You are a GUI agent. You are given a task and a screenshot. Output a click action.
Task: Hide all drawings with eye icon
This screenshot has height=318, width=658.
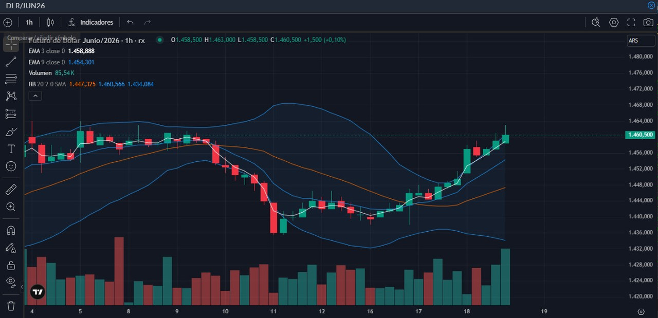(x=11, y=282)
